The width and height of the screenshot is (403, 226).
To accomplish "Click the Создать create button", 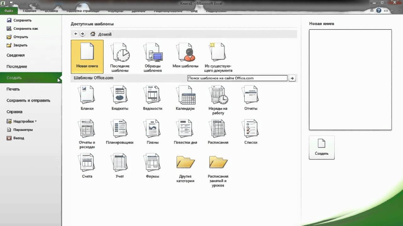I will pos(322,148).
